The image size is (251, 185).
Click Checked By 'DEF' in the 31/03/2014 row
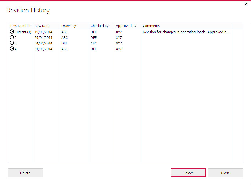(x=94, y=49)
